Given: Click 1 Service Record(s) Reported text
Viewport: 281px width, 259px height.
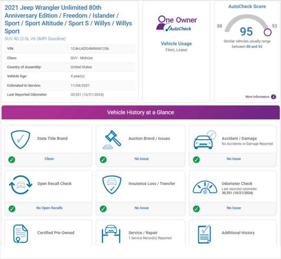Looking at the screenshot, I should click(150, 238).
